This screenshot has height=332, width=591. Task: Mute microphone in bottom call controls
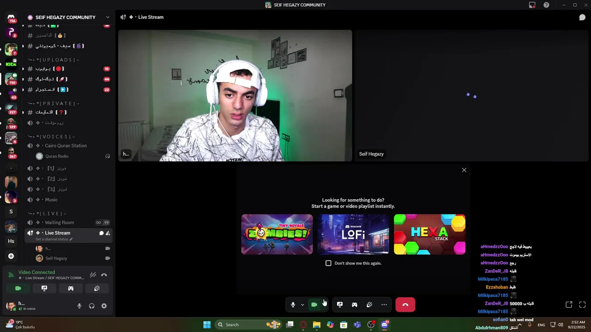click(x=293, y=305)
